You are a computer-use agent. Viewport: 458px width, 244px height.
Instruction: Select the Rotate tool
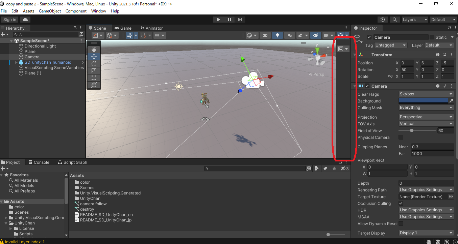pyautogui.click(x=94, y=63)
